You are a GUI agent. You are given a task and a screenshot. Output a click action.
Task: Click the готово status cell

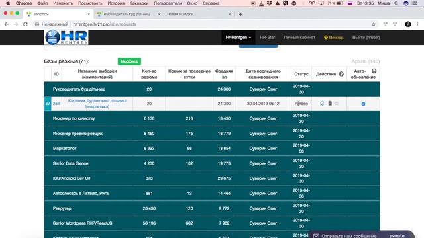pos(301,104)
